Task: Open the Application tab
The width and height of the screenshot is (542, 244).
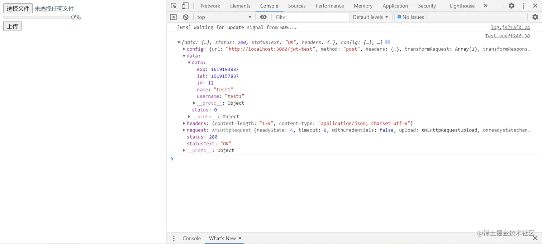Action: pos(395,6)
